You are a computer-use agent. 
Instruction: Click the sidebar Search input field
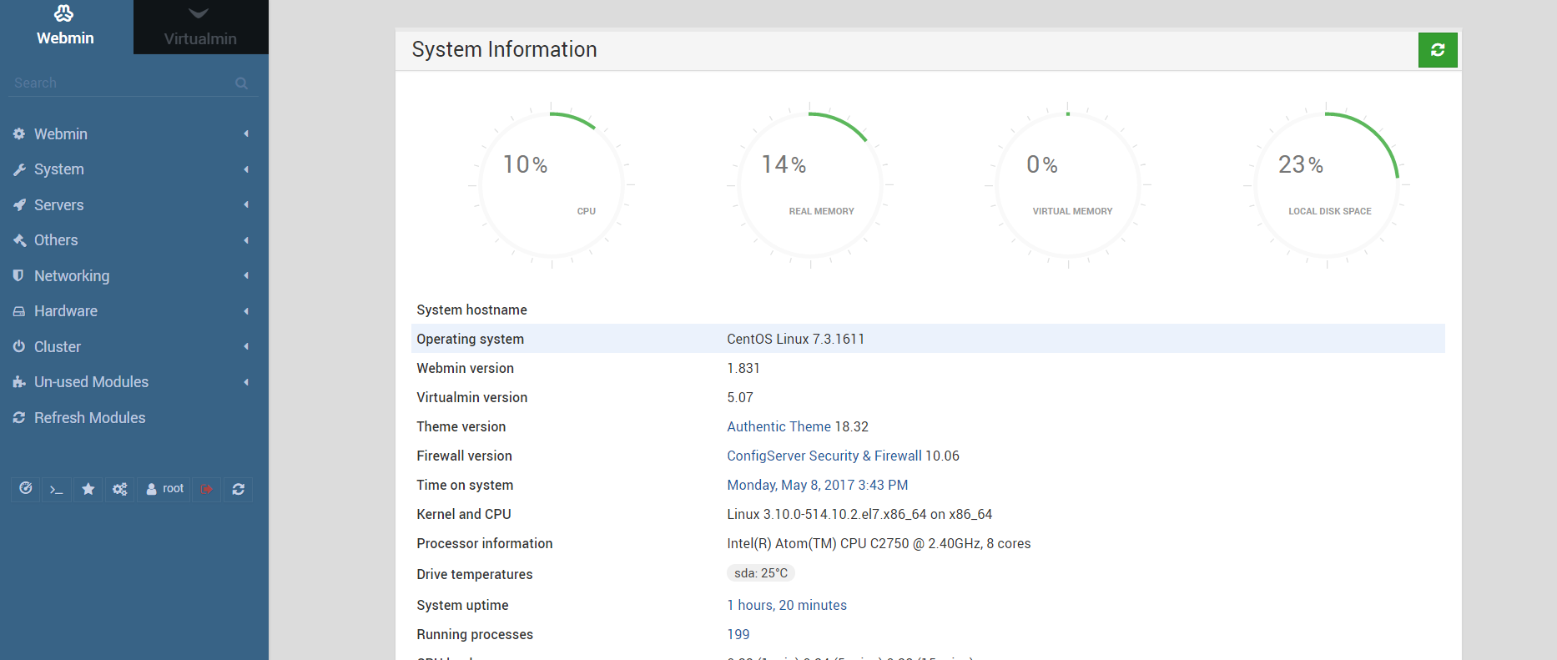[121, 83]
